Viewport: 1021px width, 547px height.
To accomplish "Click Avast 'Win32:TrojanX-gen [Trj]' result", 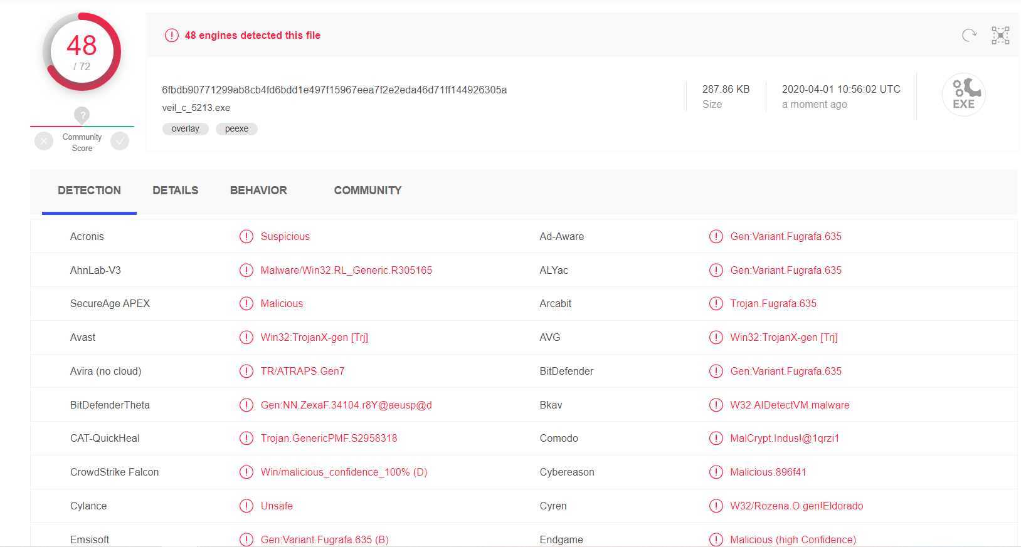I will click(314, 337).
